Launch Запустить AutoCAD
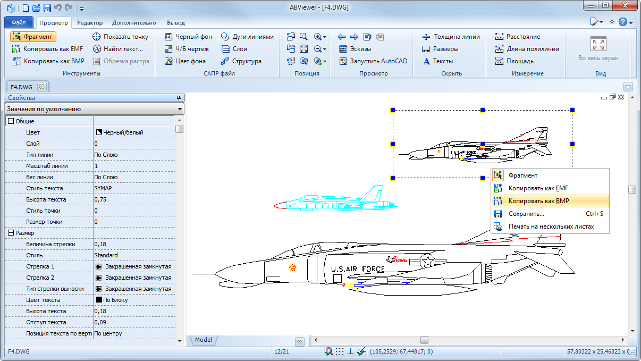Image resolution: width=641 pixels, height=361 pixels. (373, 61)
